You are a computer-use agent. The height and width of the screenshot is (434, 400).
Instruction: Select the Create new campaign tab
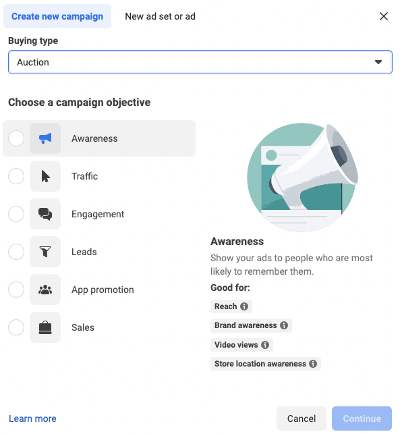[x=57, y=16]
